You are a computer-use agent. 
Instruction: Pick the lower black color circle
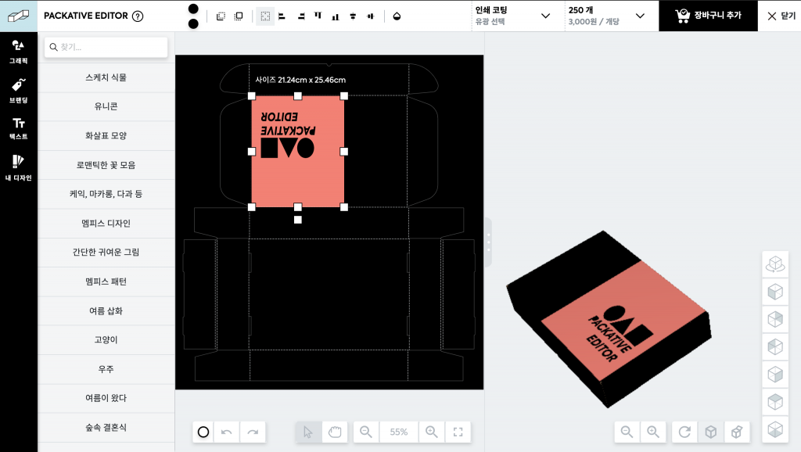click(193, 24)
